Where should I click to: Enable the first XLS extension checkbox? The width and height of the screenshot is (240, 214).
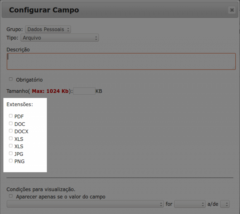(x=10, y=138)
